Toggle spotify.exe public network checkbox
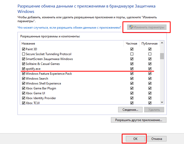Viewport: 184px width, 144px height. click(x=150, y=69)
